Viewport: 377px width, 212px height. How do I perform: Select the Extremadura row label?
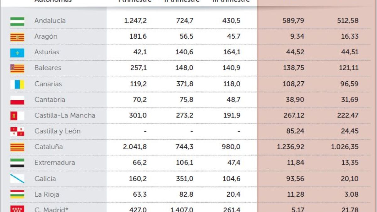(x=55, y=163)
